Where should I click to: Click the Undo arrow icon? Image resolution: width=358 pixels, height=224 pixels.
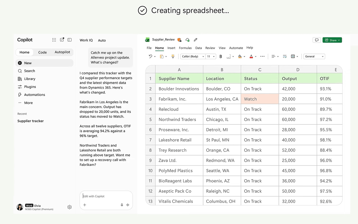pos(150,56)
